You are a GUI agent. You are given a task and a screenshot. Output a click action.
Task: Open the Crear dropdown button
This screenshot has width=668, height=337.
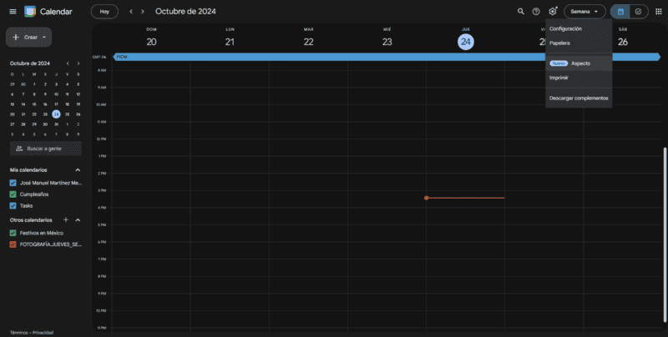pos(29,38)
